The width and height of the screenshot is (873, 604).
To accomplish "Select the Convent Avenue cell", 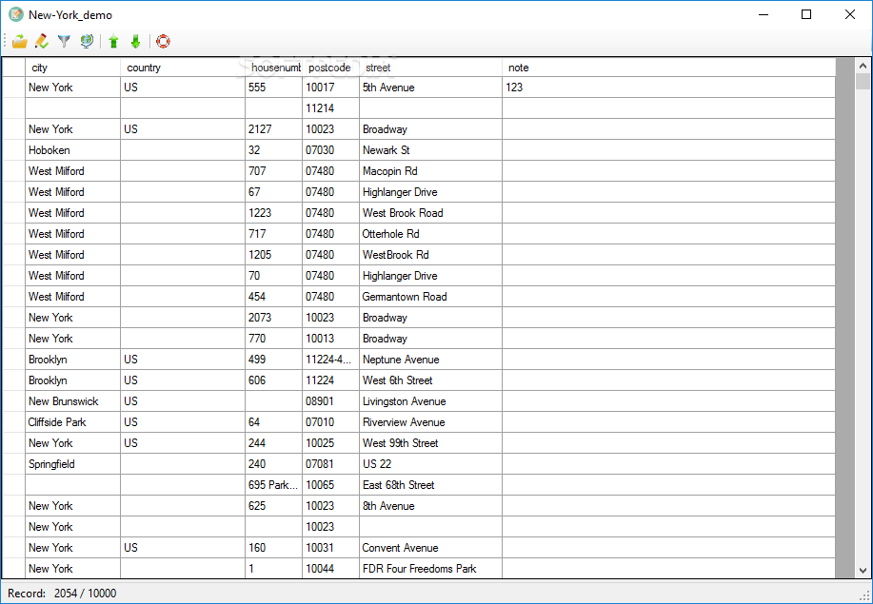I will [x=430, y=549].
